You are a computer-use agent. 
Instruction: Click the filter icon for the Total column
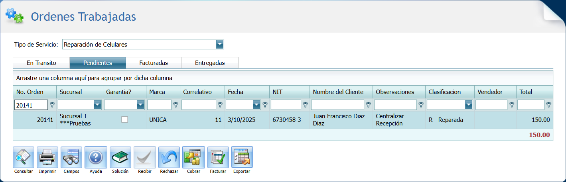point(548,105)
